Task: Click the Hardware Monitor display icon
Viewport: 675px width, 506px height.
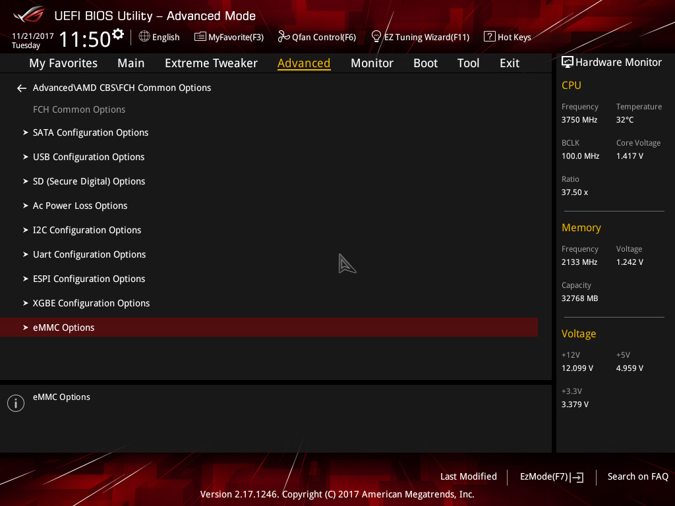Action: (568, 63)
